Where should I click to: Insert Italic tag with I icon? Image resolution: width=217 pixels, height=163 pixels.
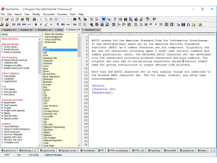pyautogui.click(x=41, y=24)
